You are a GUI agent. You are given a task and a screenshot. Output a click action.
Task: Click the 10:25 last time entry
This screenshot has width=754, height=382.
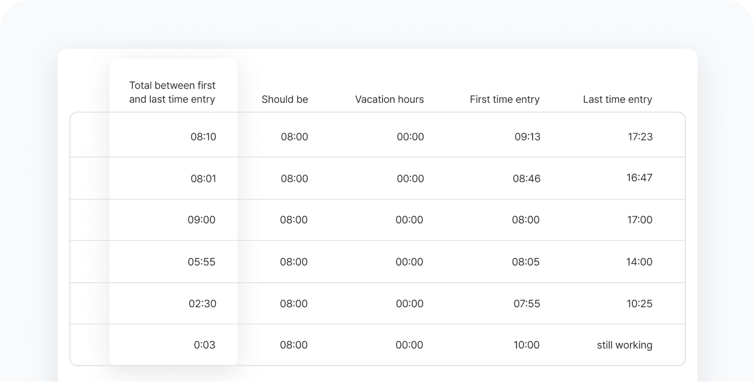tap(639, 304)
